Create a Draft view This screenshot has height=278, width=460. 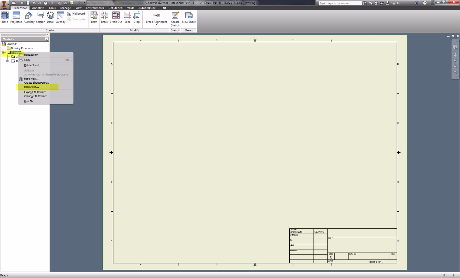(x=94, y=18)
